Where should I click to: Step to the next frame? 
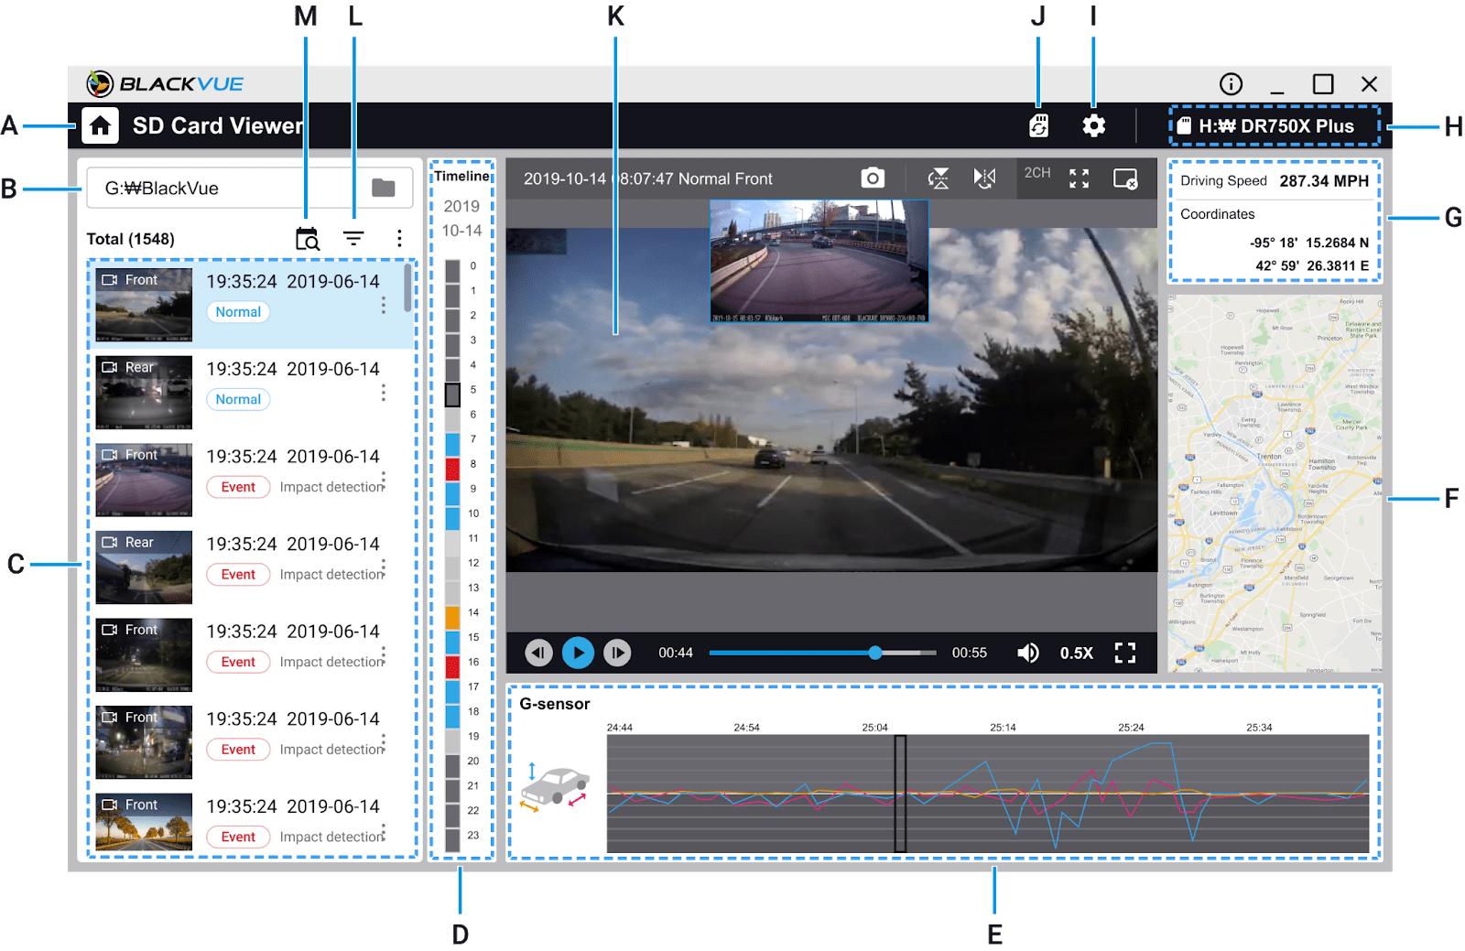[617, 653]
